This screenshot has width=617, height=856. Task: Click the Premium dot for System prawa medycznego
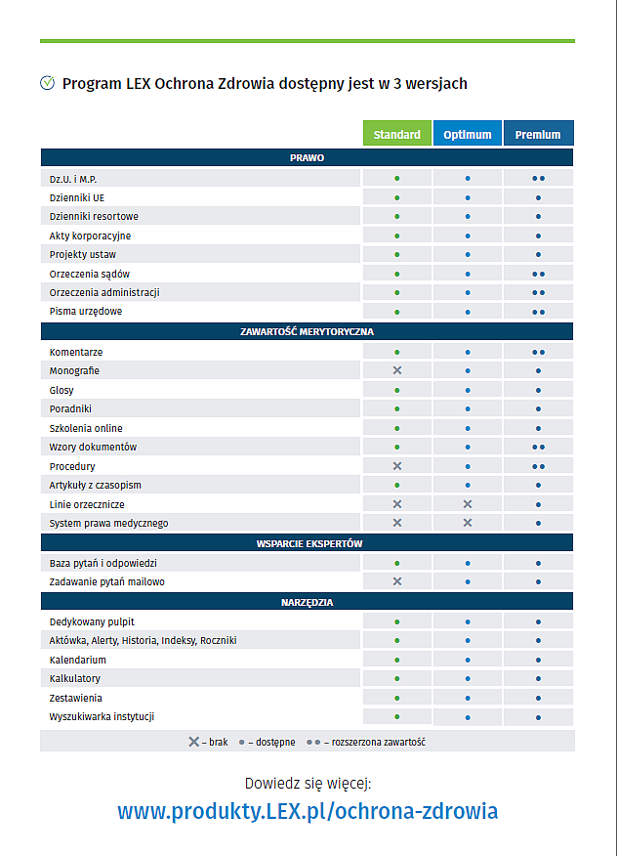[x=539, y=524]
